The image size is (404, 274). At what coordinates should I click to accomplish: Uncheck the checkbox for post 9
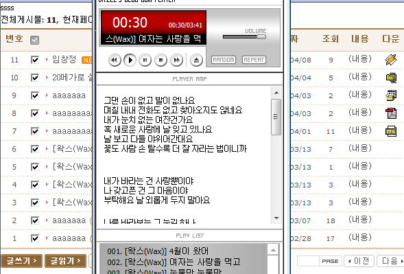pos(34,95)
